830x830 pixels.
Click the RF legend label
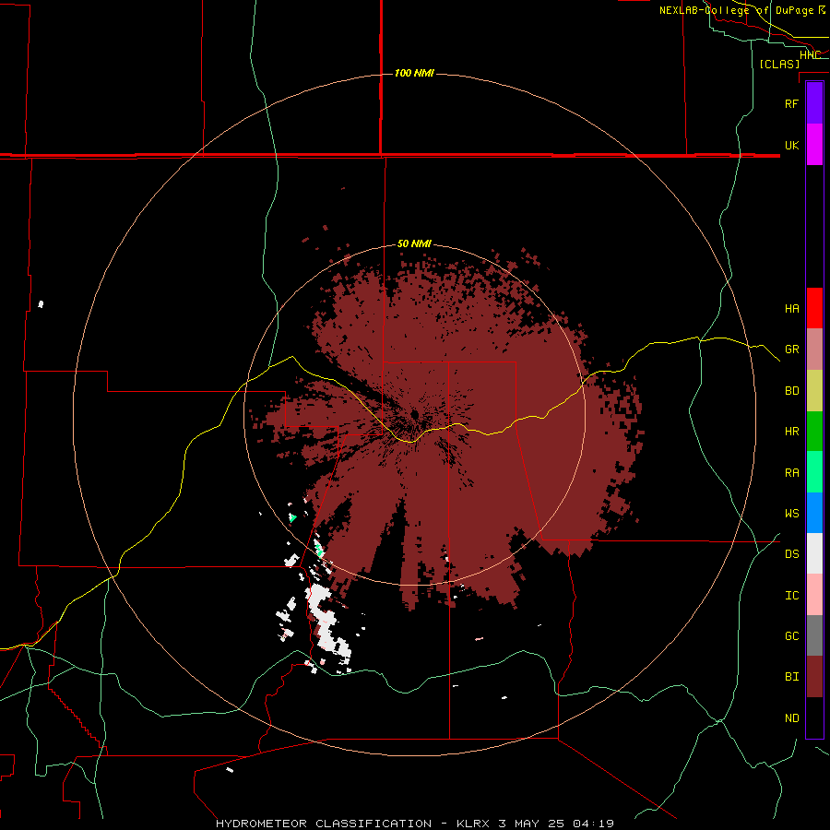(791, 103)
